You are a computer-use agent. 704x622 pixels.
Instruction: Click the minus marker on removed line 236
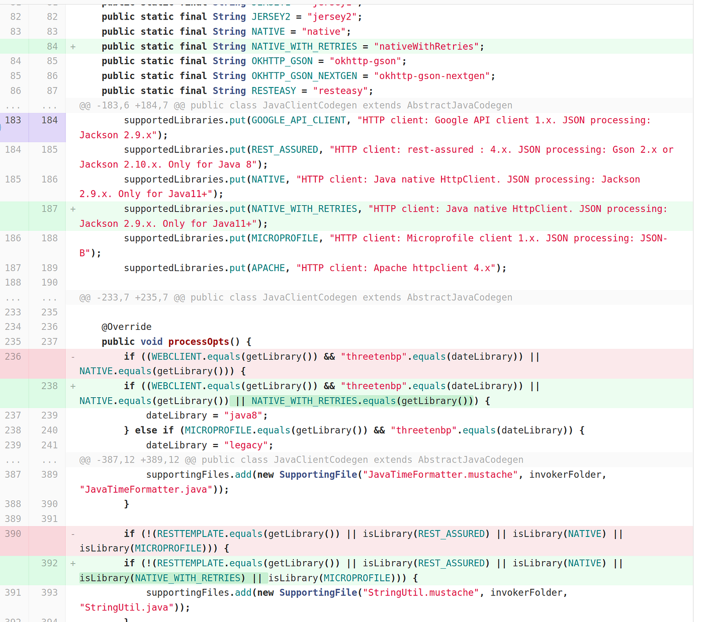pos(73,356)
